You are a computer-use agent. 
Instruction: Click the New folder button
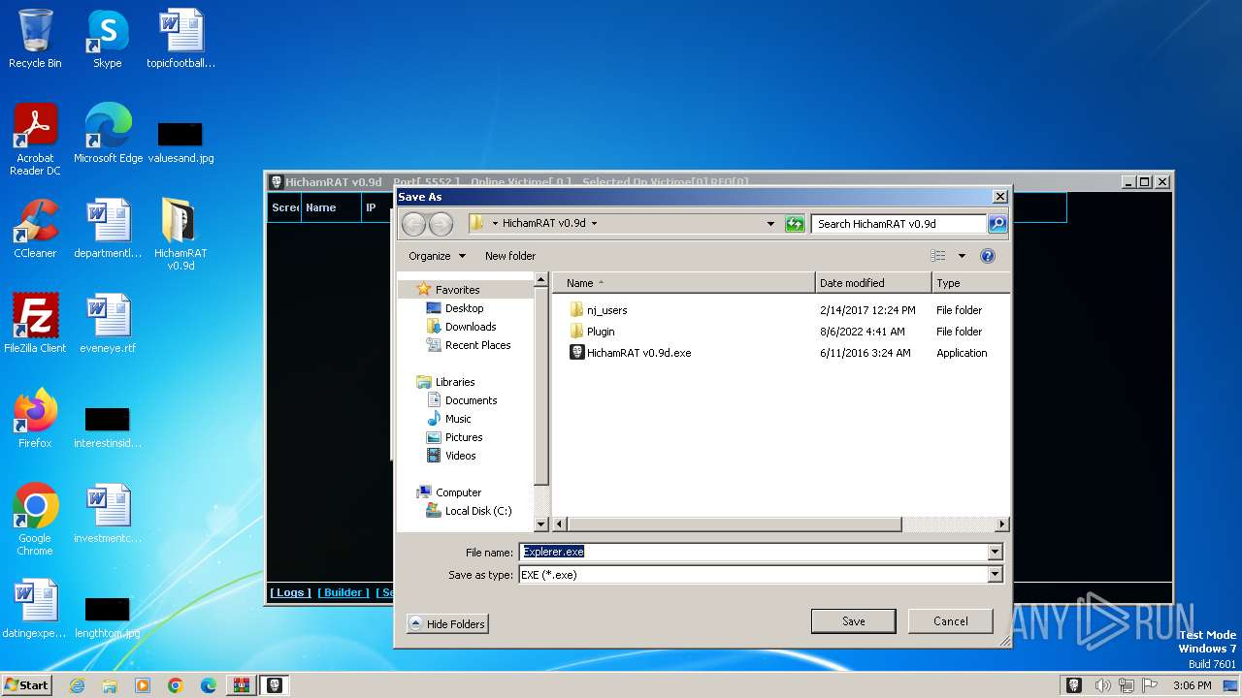coord(510,256)
